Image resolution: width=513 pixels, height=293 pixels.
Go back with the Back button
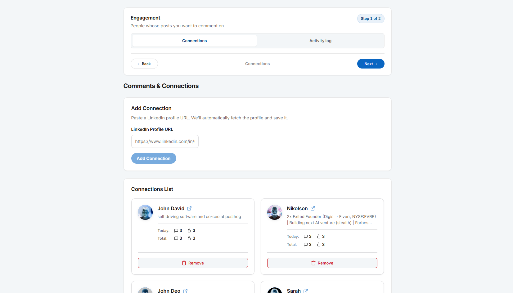coord(144,64)
